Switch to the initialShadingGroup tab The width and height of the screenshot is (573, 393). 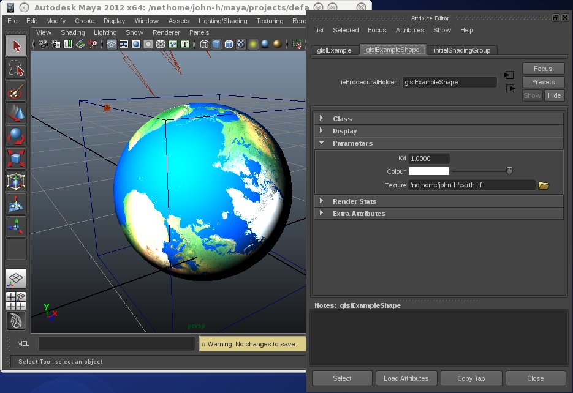pos(461,50)
